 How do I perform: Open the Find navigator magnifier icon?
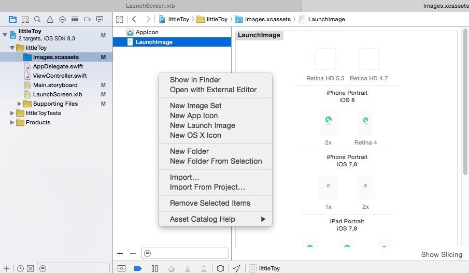tap(37, 20)
